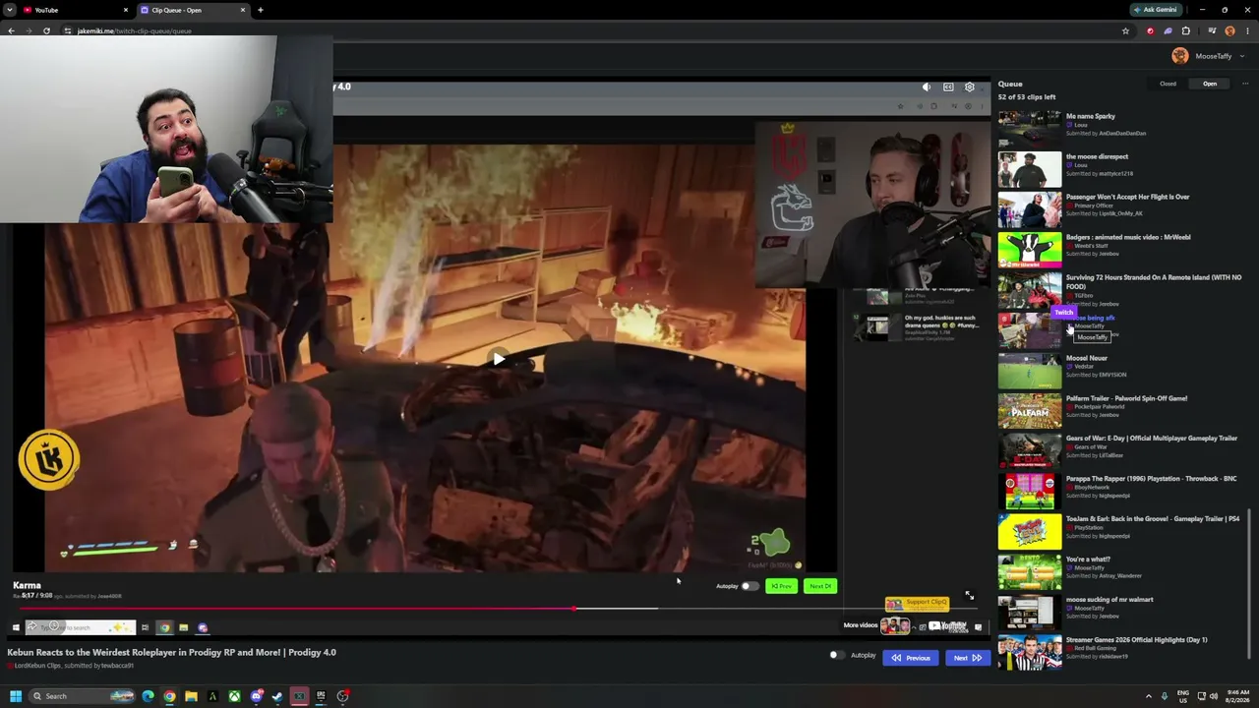
Task: Open the Chrome Extensions puzzle menu
Action: point(1185,30)
